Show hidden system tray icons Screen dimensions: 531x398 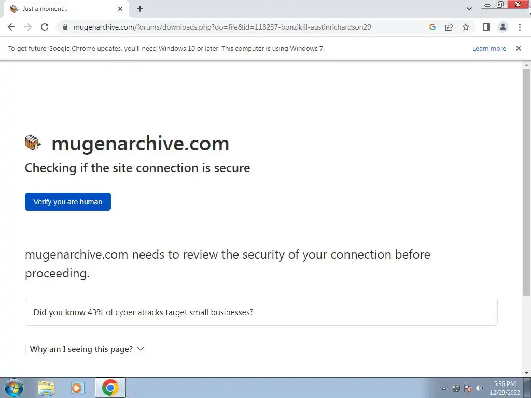point(444,388)
